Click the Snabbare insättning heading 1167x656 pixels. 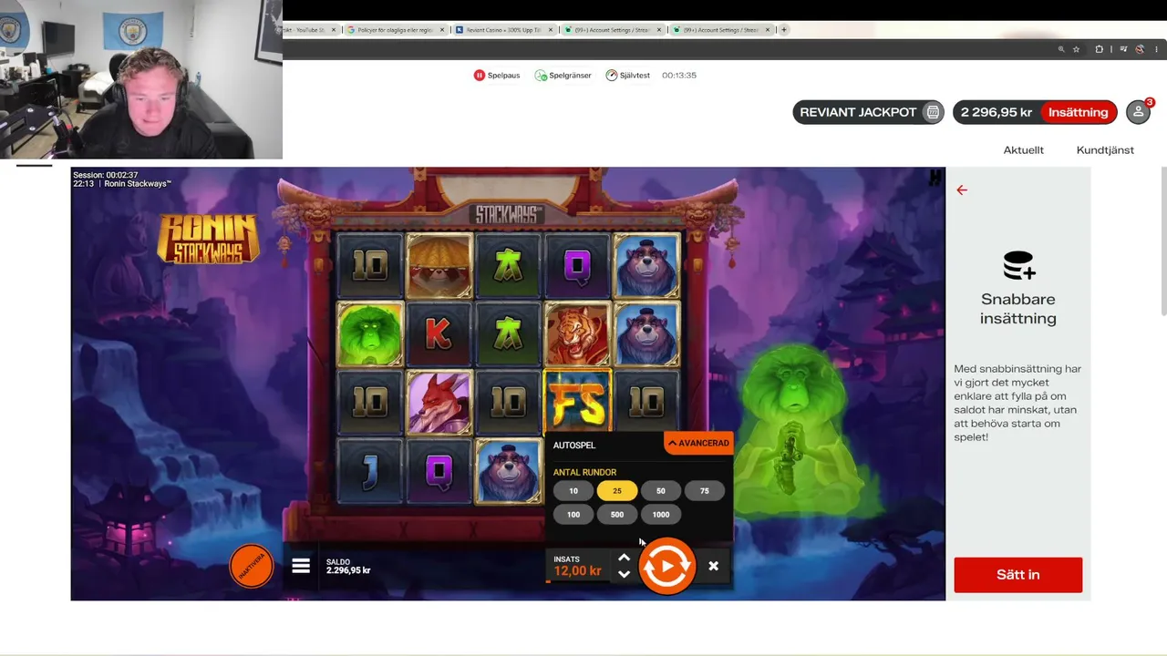point(1018,309)
